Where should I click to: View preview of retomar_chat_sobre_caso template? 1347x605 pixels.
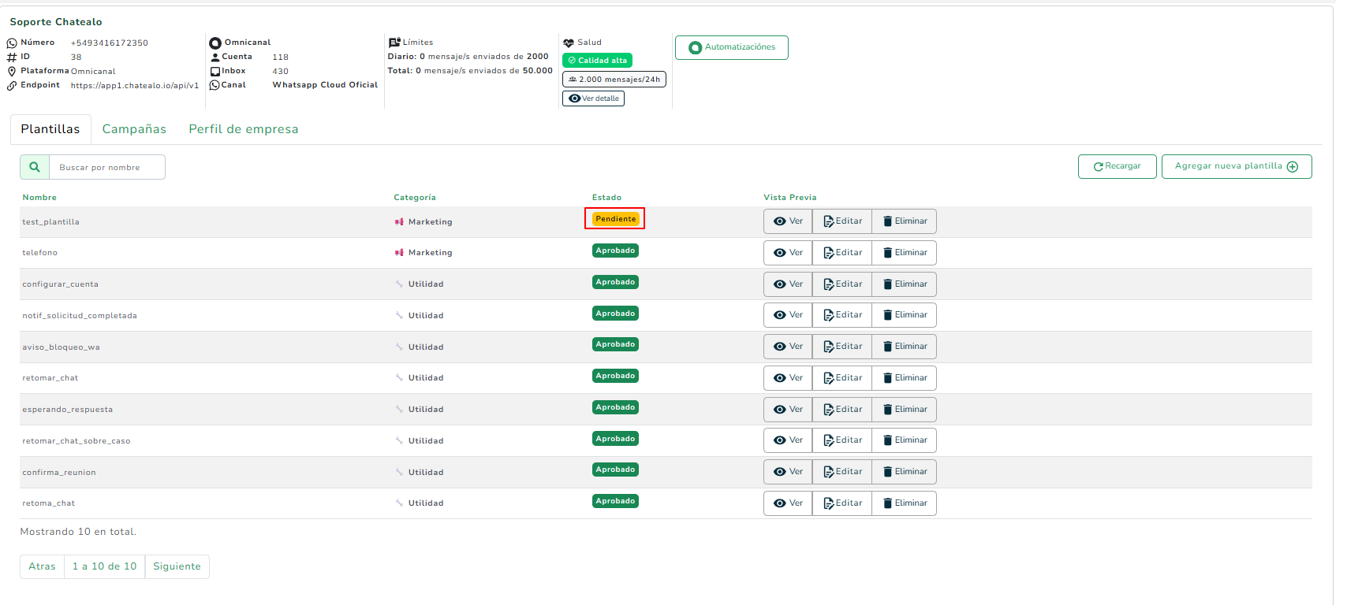click(788, 440)
